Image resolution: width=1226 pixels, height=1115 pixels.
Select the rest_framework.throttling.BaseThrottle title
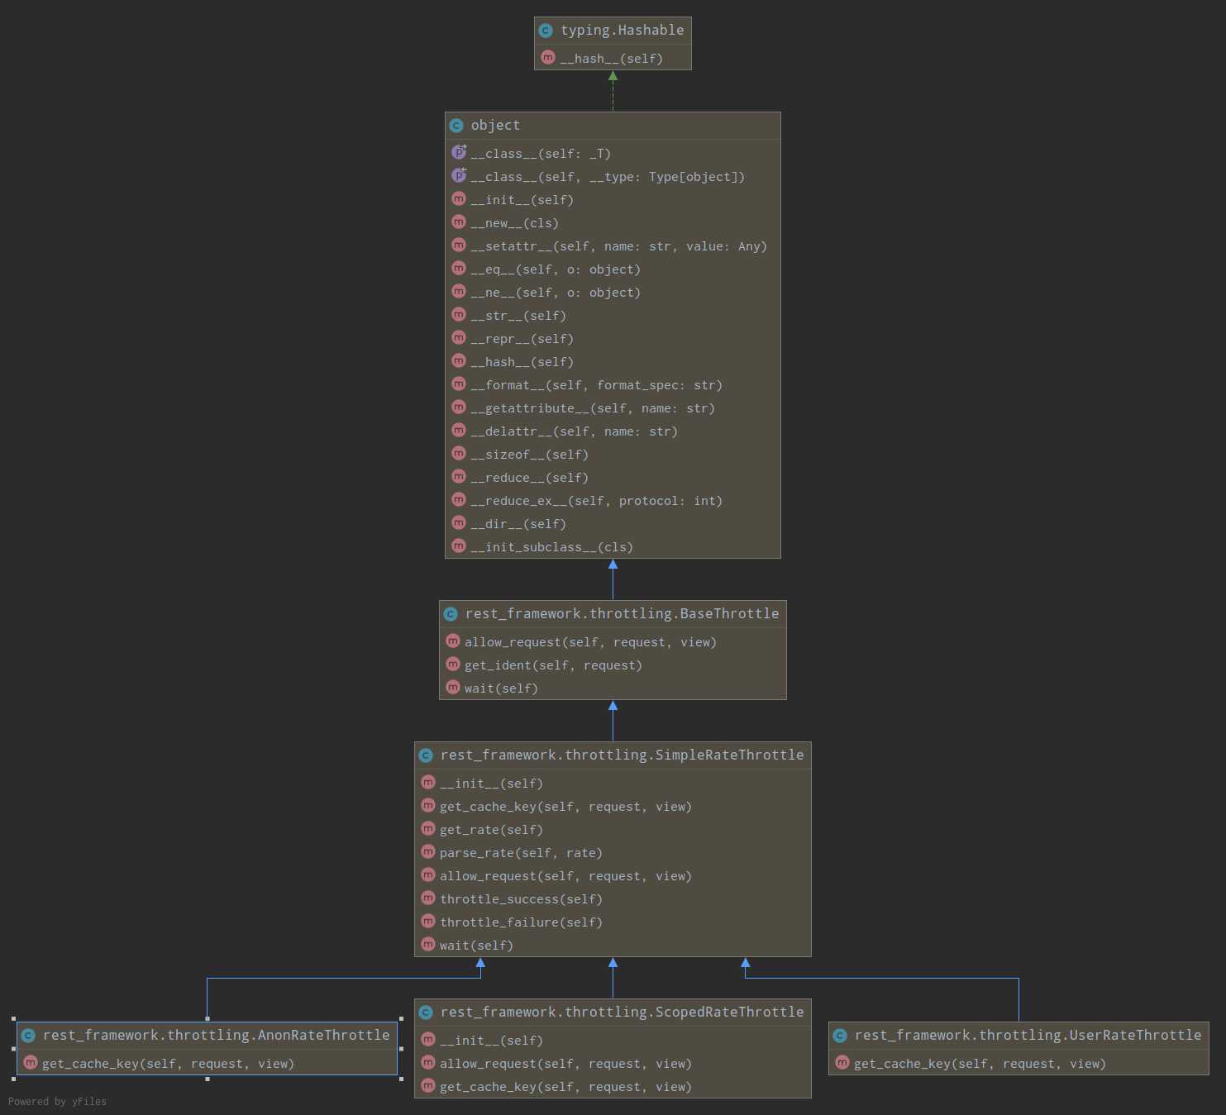point(622,614)
